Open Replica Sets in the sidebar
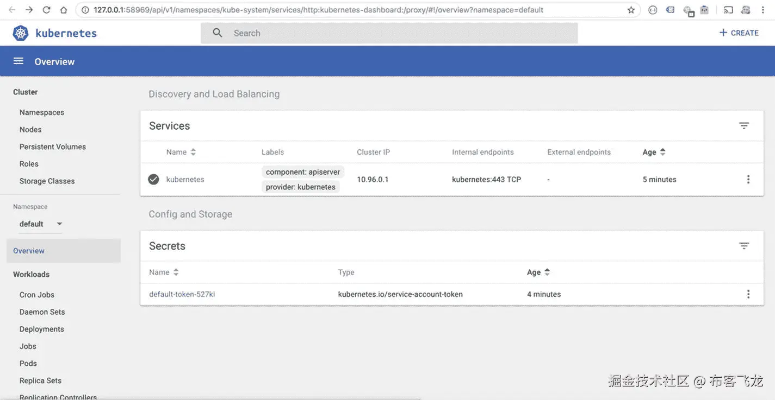 click(x=40, y=381)
